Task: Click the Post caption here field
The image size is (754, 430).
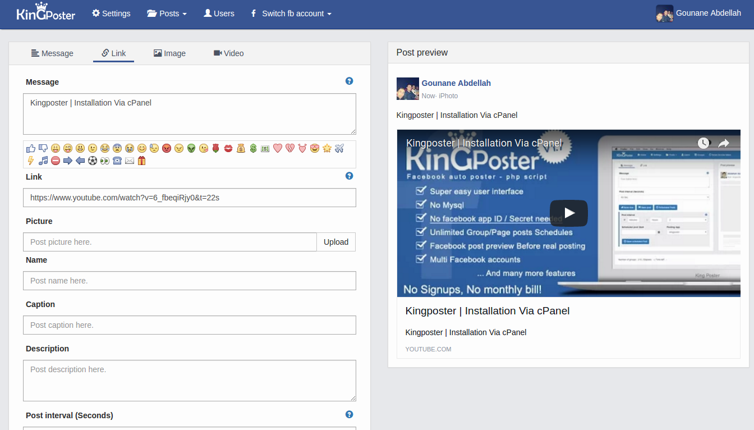Action: (x=190, y=325)
